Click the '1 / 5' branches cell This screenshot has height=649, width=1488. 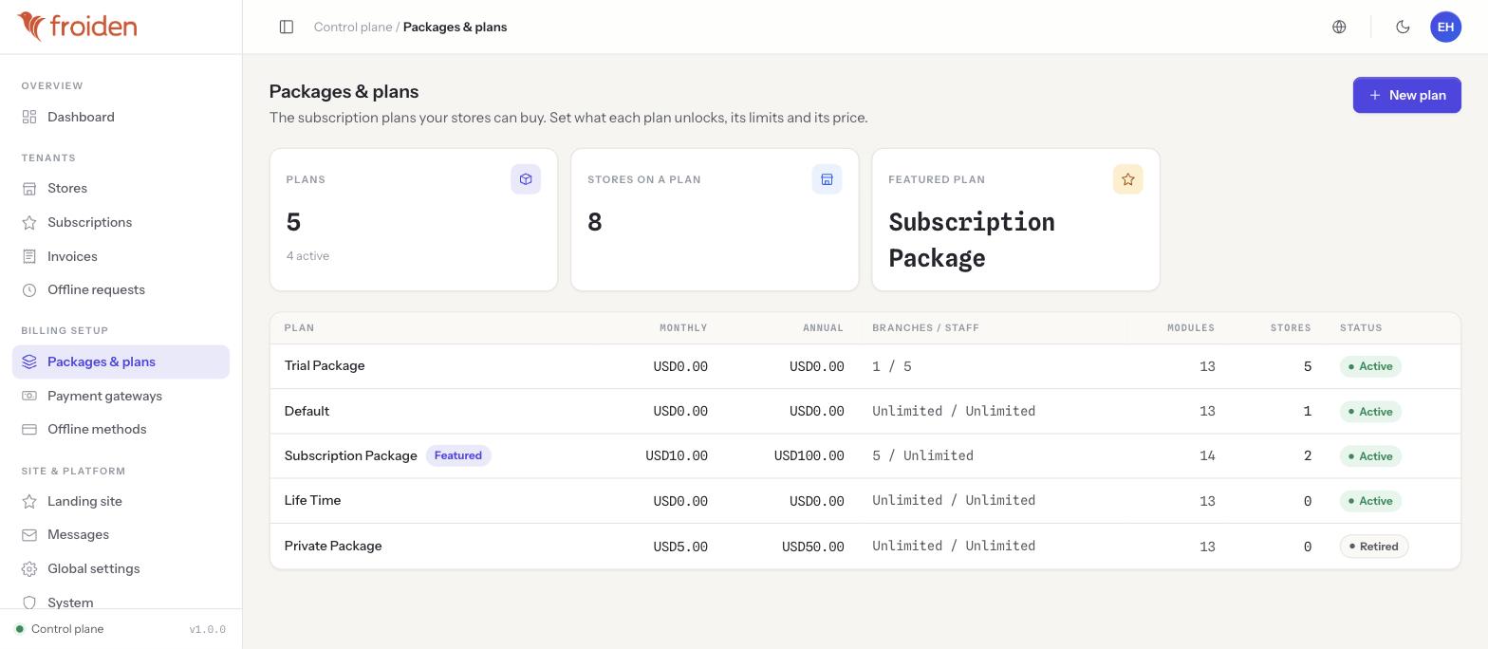click(x=892, y=366)
